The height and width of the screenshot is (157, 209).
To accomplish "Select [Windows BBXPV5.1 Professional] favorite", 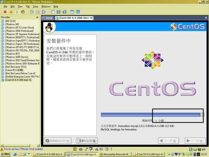I will [x=22, y=37].
